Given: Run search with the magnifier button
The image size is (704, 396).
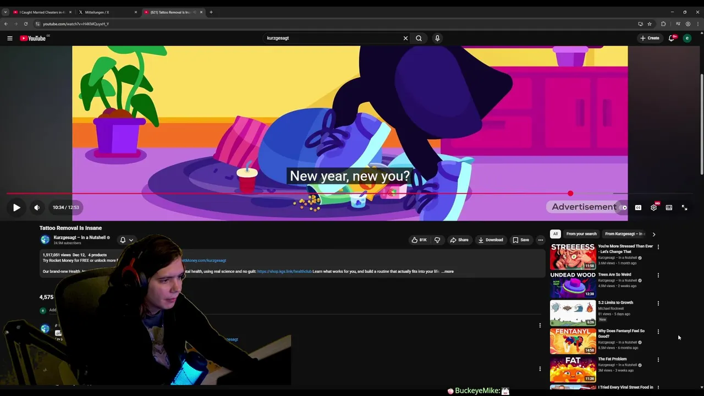Looking at the screenshot, I should coord(419,38).
